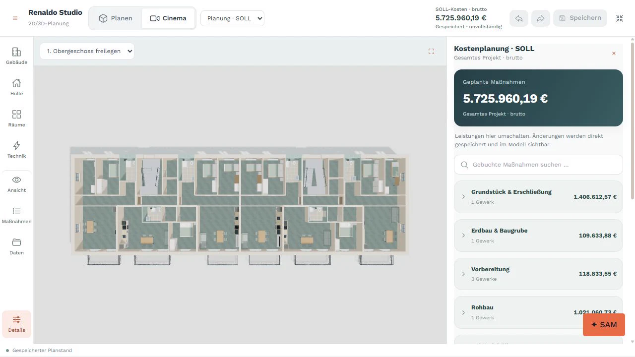This screenshot has height=357, width=635.
Task: Open the Räume sidebar section
Action: [16, 118]
